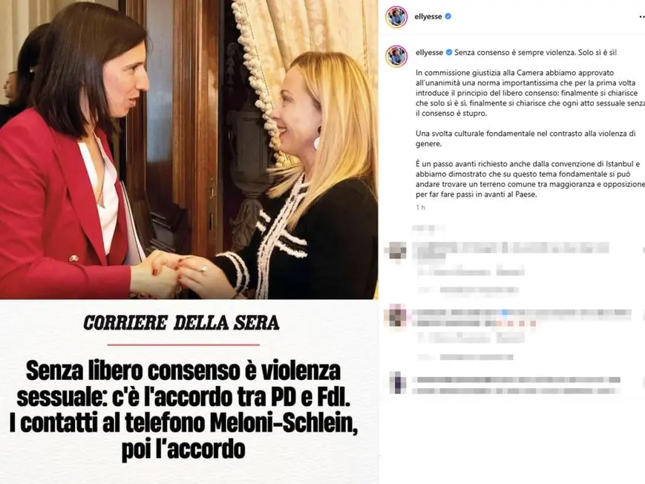Open the third blurred commenter's avatar

[397, 382]
